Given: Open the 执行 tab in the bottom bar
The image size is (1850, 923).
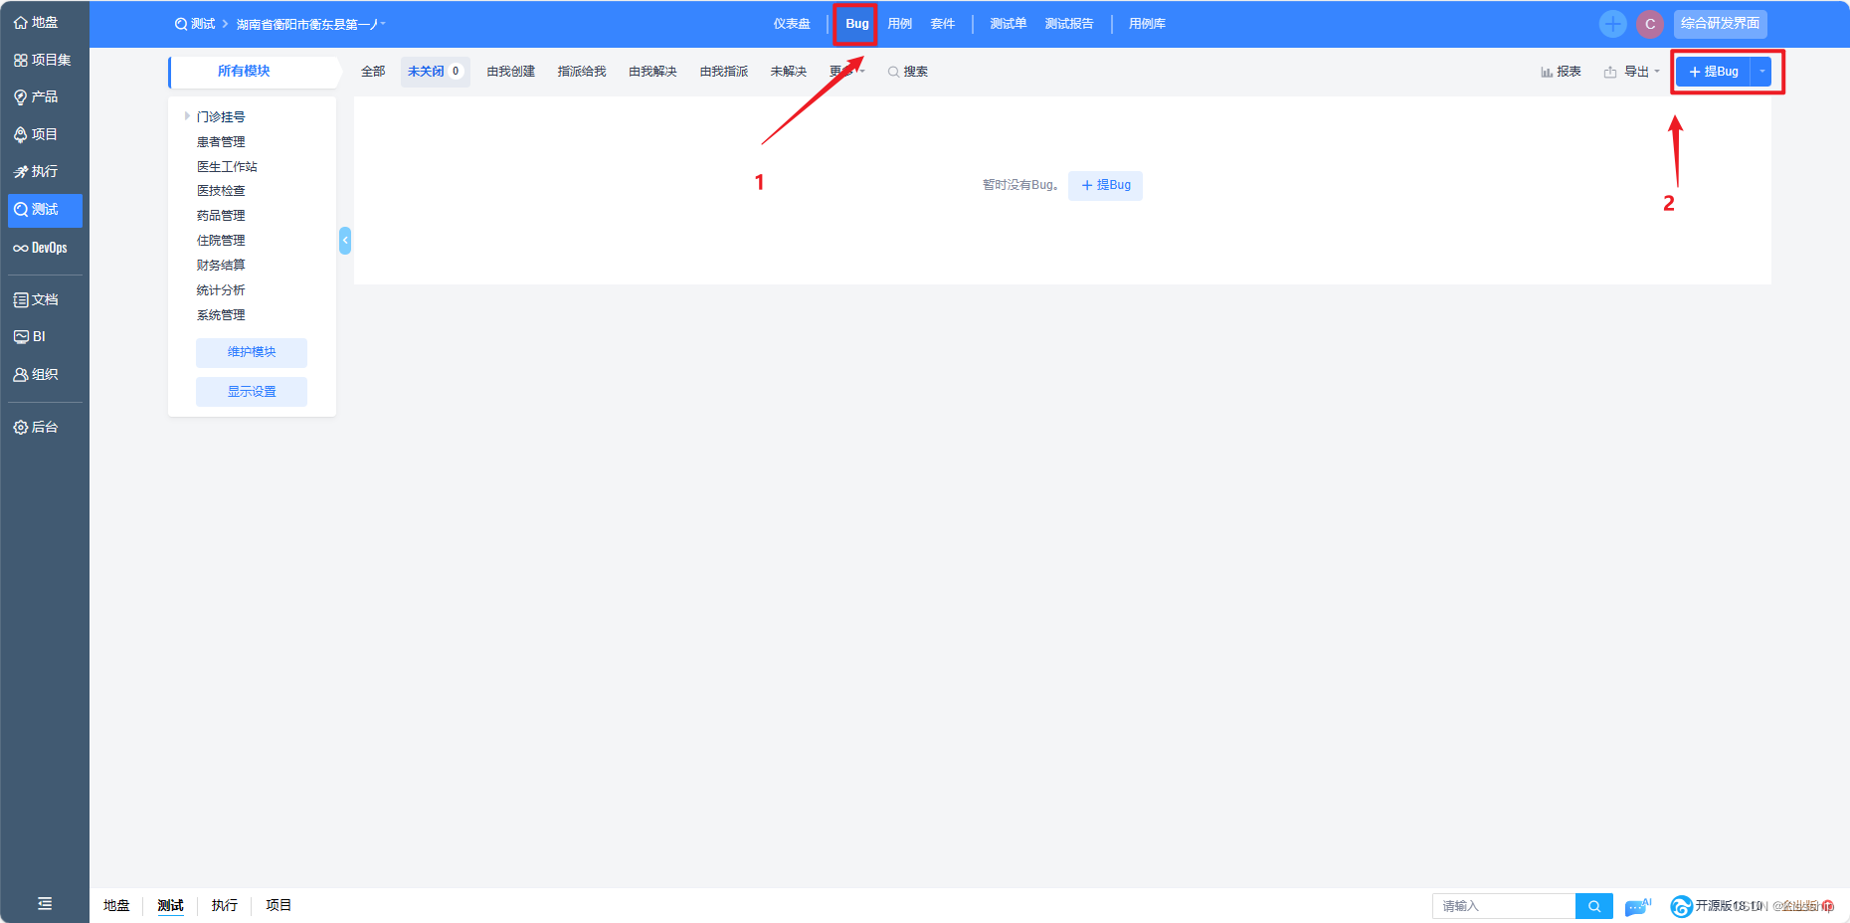Looking at the screenshot, I should pos(225,906).
